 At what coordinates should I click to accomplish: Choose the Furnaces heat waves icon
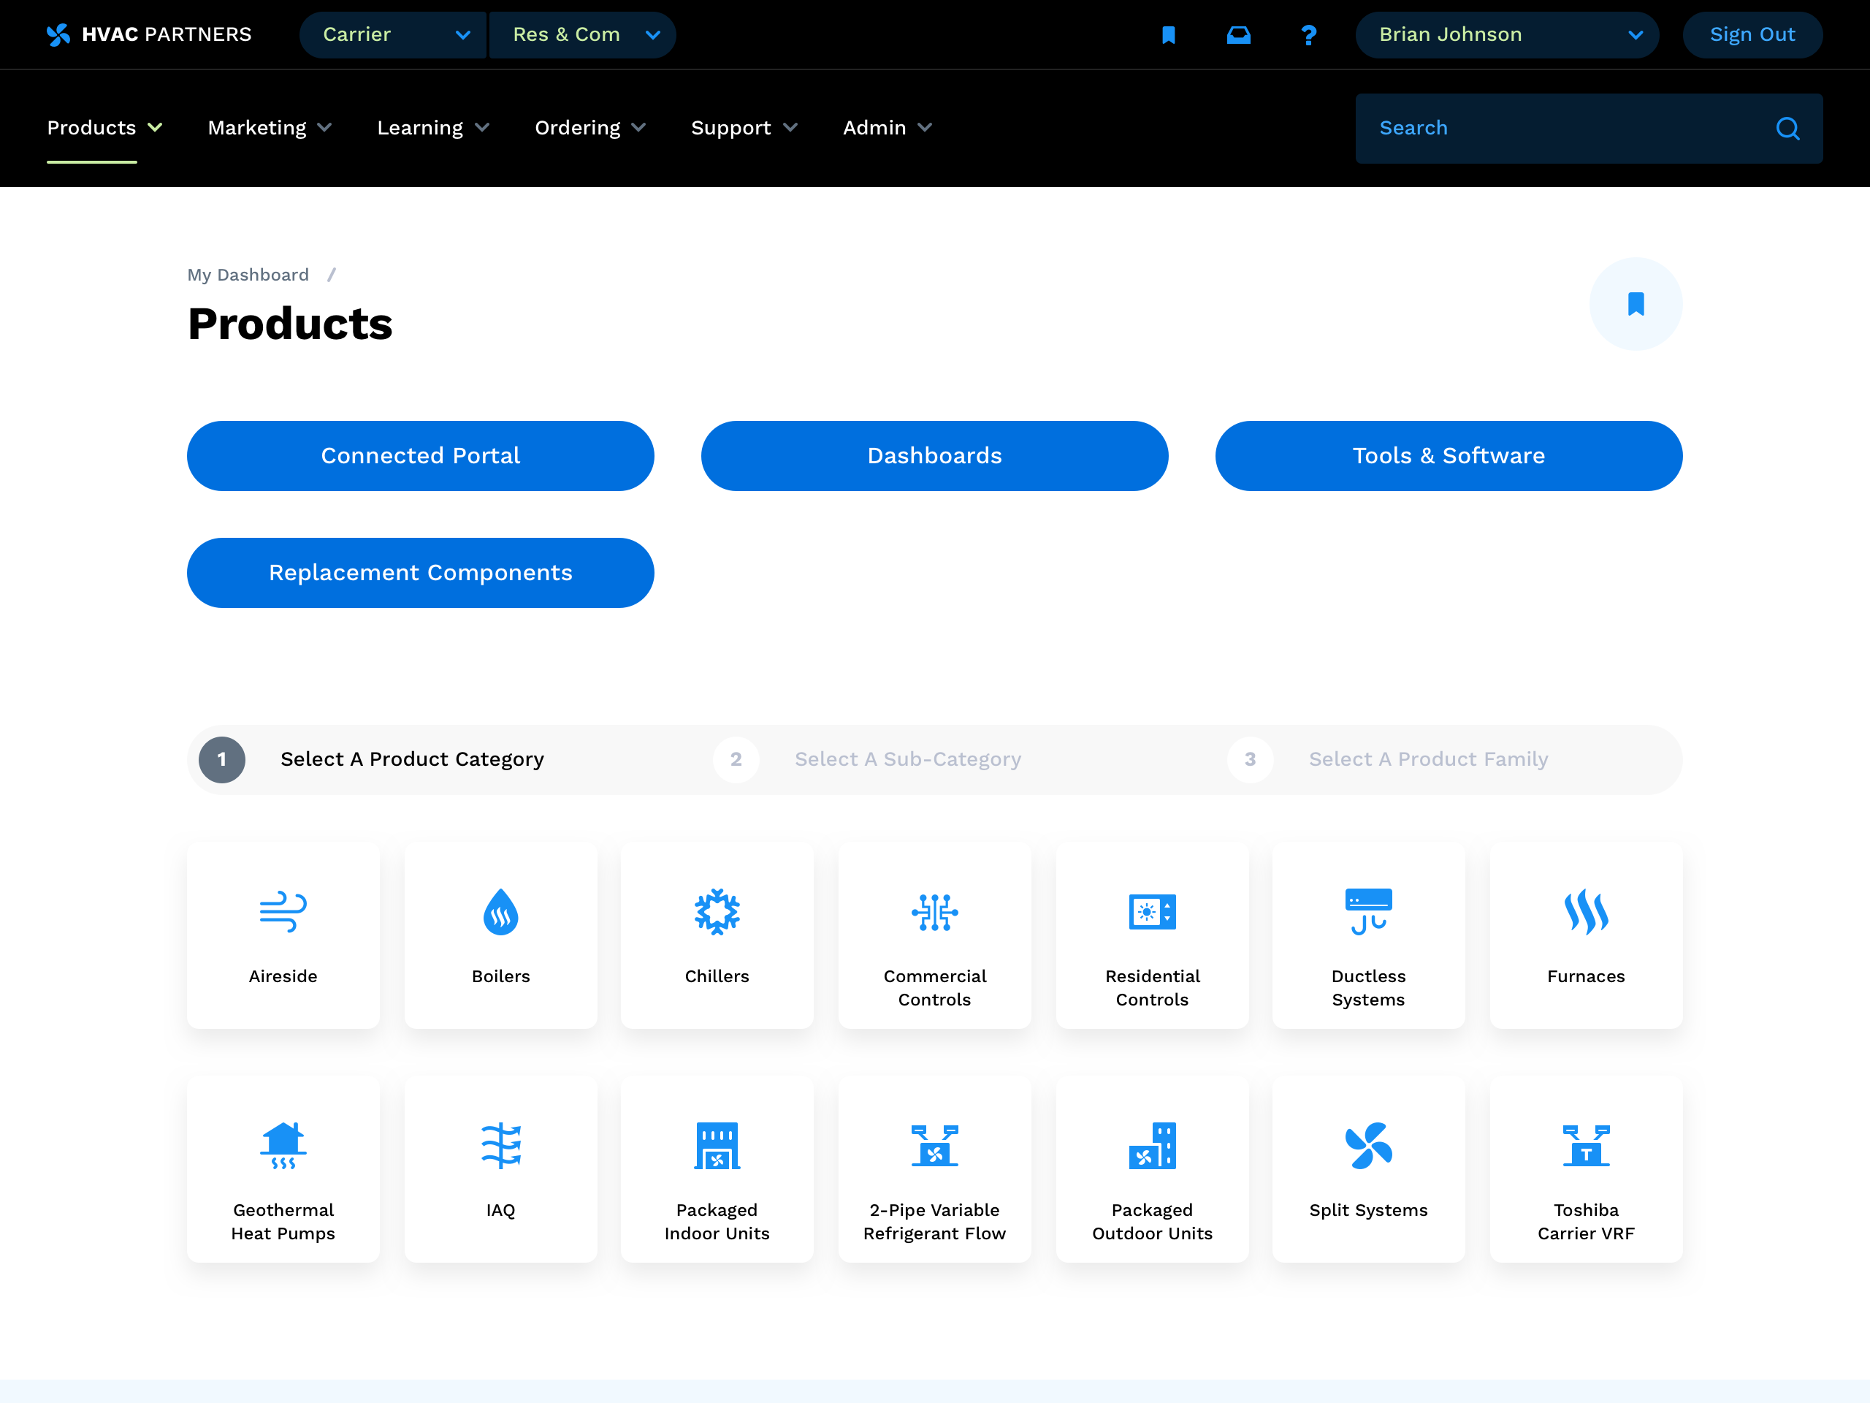point(1585,912)
